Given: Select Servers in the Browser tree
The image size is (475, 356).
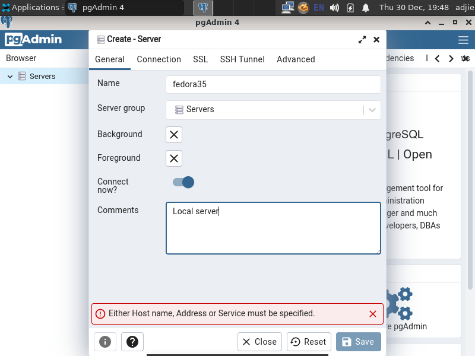Looking at the screenshot, I should click(x=42, y=77).
